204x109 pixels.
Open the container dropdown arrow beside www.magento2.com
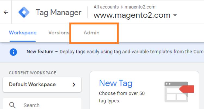point(175,15)
